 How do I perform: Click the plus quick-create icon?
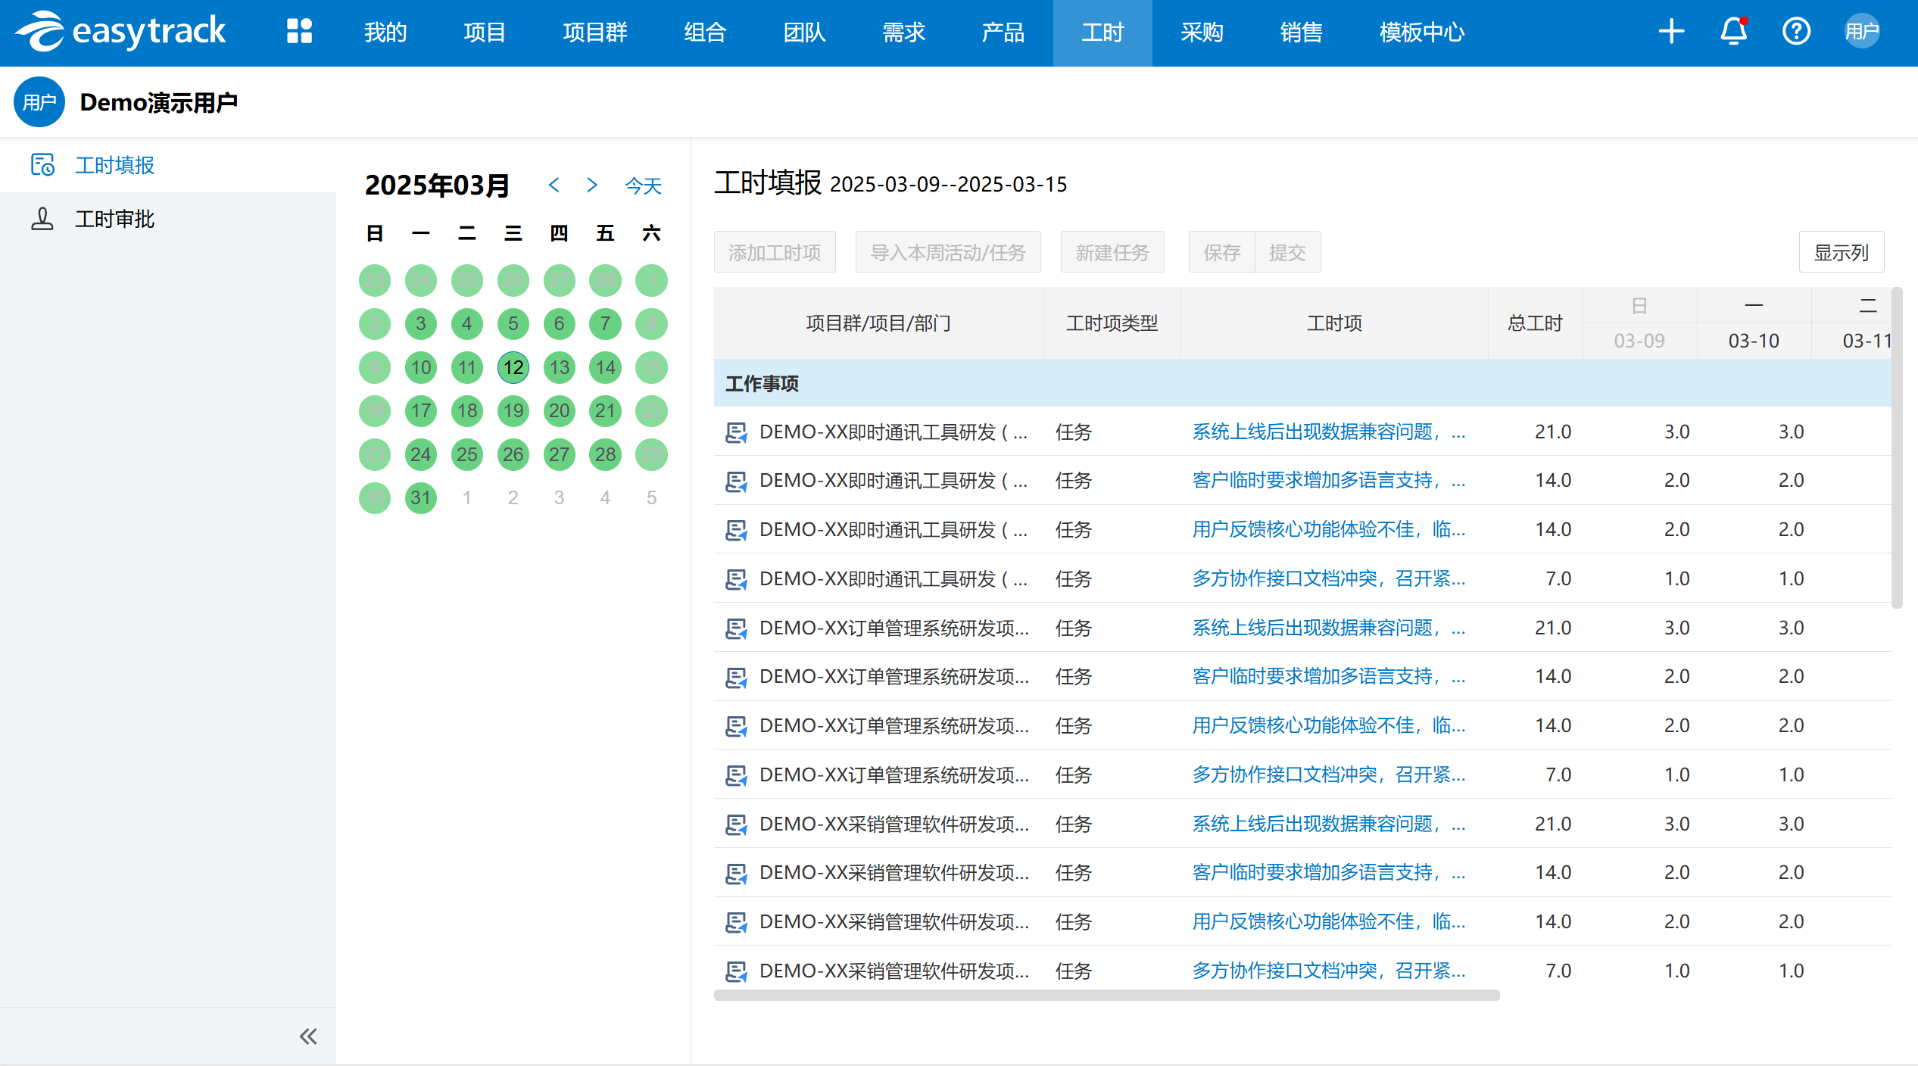pos(1671,32)
